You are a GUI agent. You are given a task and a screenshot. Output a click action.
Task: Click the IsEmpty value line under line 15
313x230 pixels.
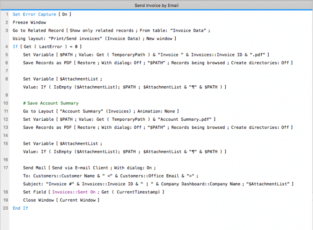point(125,152)
